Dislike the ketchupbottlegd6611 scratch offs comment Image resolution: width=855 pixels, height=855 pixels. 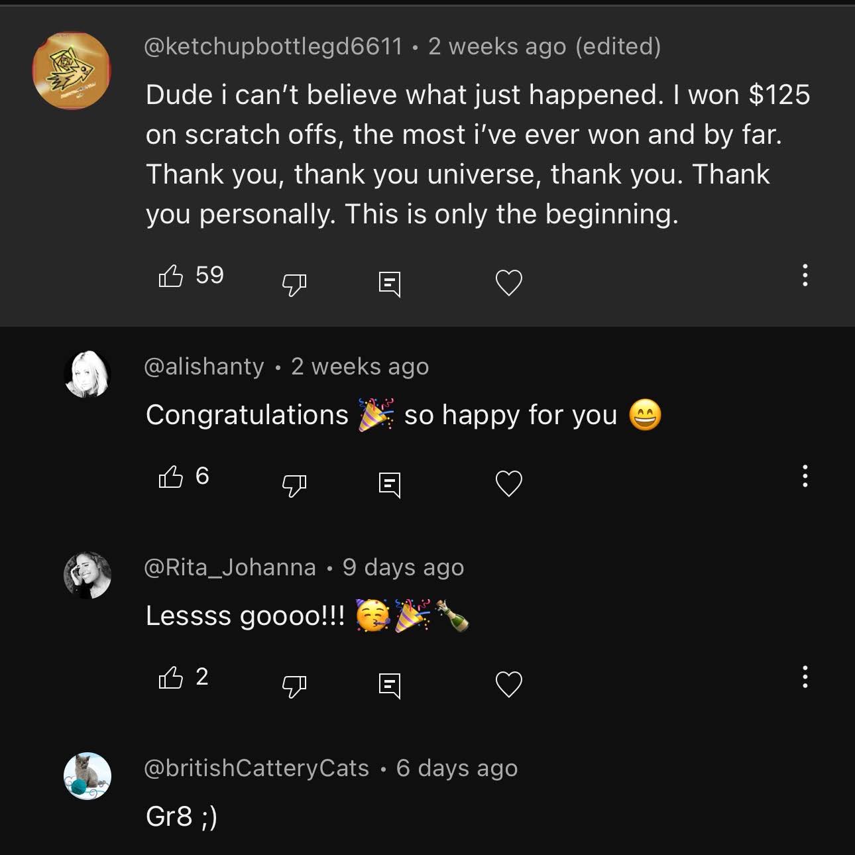[x=294, y=284]
